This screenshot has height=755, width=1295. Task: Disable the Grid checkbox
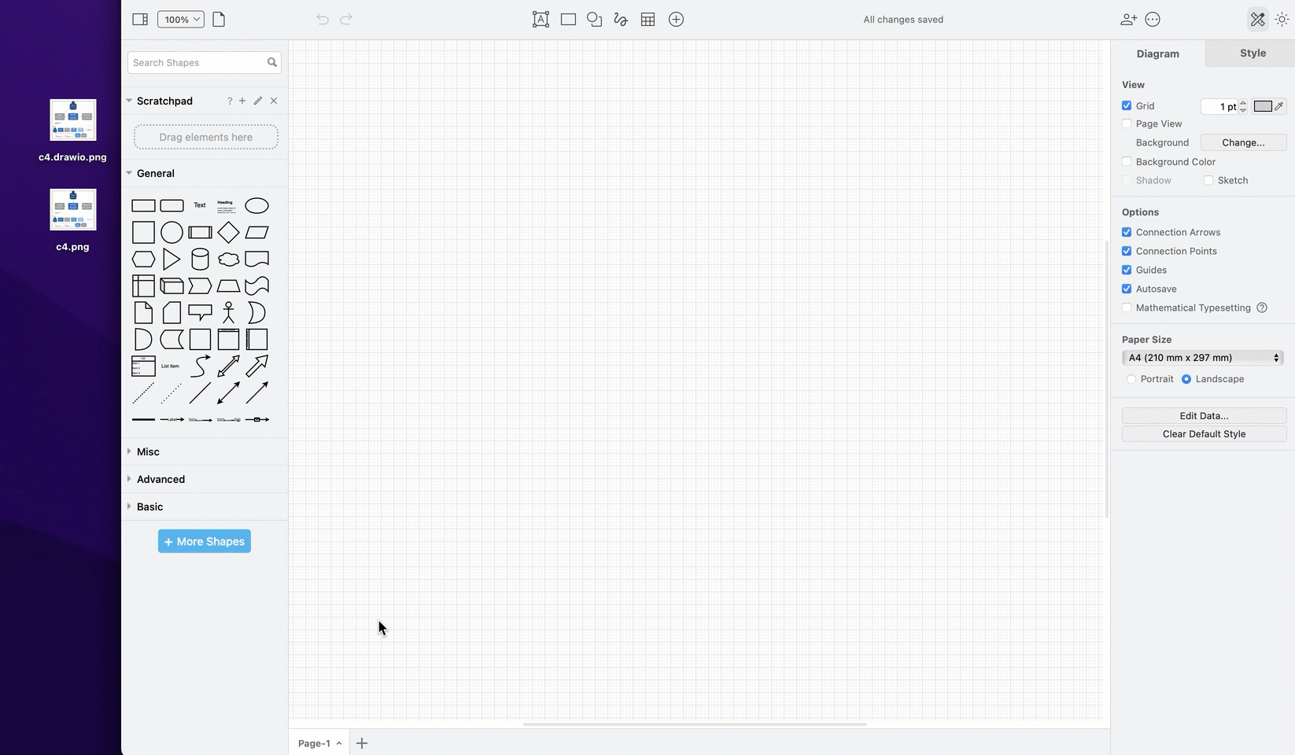[1127, 105]
